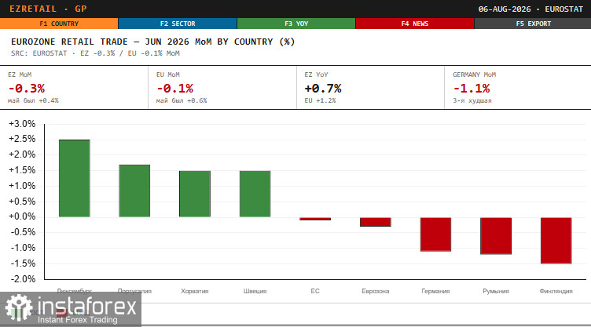Open the F4 NEWS tab
The image size is (591, 327).
pos(415,24)
